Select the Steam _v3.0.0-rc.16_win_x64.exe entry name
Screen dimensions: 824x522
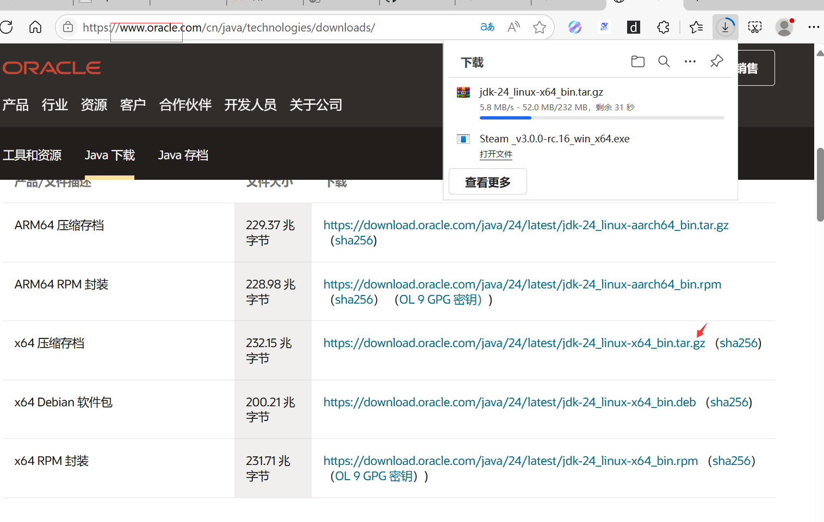coord(554,139)
